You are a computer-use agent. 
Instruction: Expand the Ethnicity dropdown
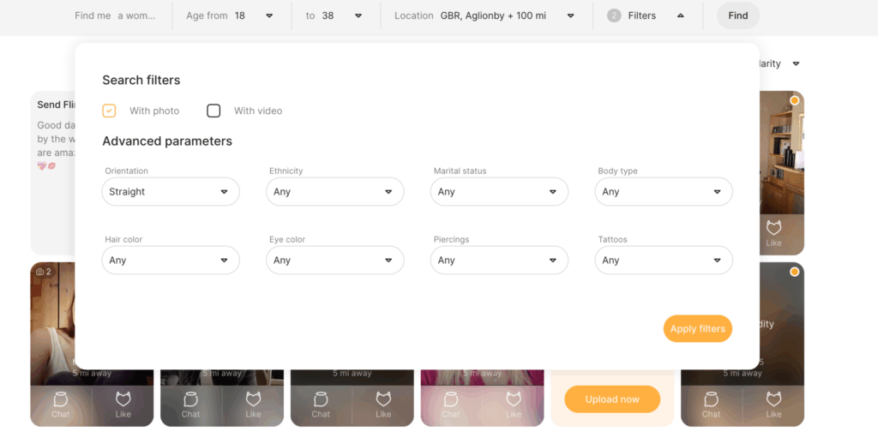click(x=335, y=192)
